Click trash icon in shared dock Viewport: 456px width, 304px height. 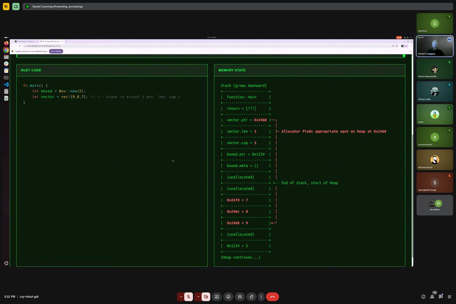tap(6, 98)
